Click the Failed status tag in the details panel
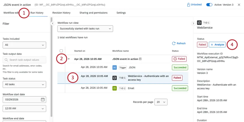Viewport: 244px width, 122px height. [202, 45]
